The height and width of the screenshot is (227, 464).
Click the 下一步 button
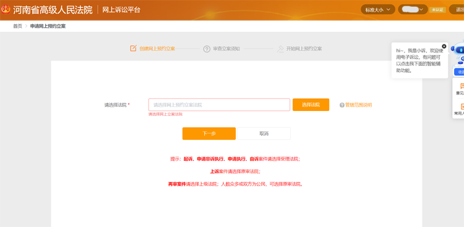click(x=209, y=133)
